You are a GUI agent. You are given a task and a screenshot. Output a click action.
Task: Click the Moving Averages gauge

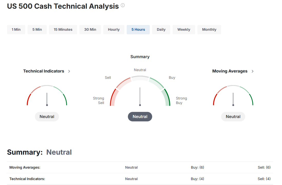tap(233, 96)
